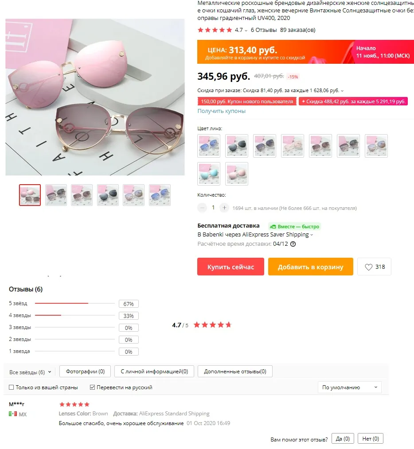Expand the 4.7 rating chevron near stars
The height and width of the screenshot is (449, 414).
pos(246,31)
